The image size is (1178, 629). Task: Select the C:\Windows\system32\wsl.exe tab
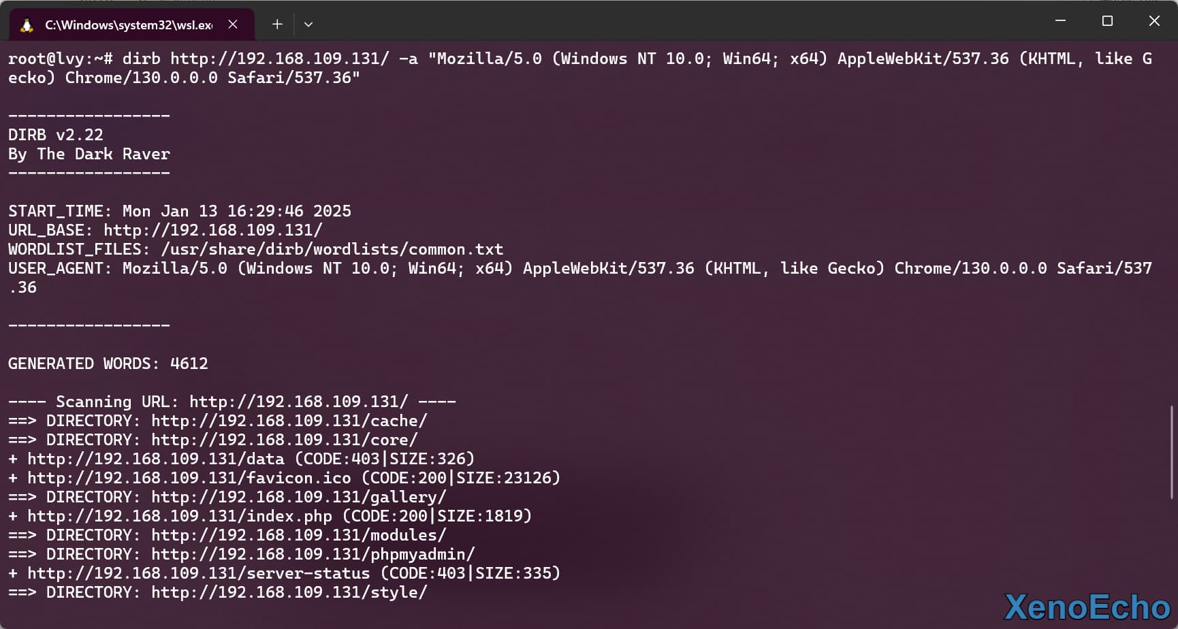point(128,25)
